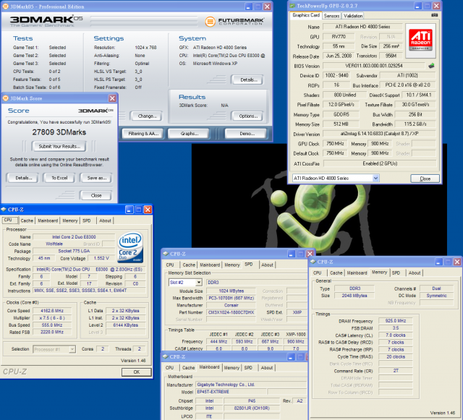463x420 pixels.
Task: Click Submit Your Results button
Action: 59,146
